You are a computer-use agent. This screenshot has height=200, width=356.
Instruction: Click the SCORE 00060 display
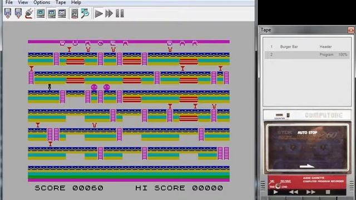click(69, 188)
